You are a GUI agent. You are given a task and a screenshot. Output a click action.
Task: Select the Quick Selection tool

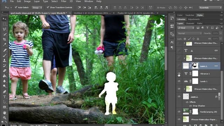tap(5, 34)
